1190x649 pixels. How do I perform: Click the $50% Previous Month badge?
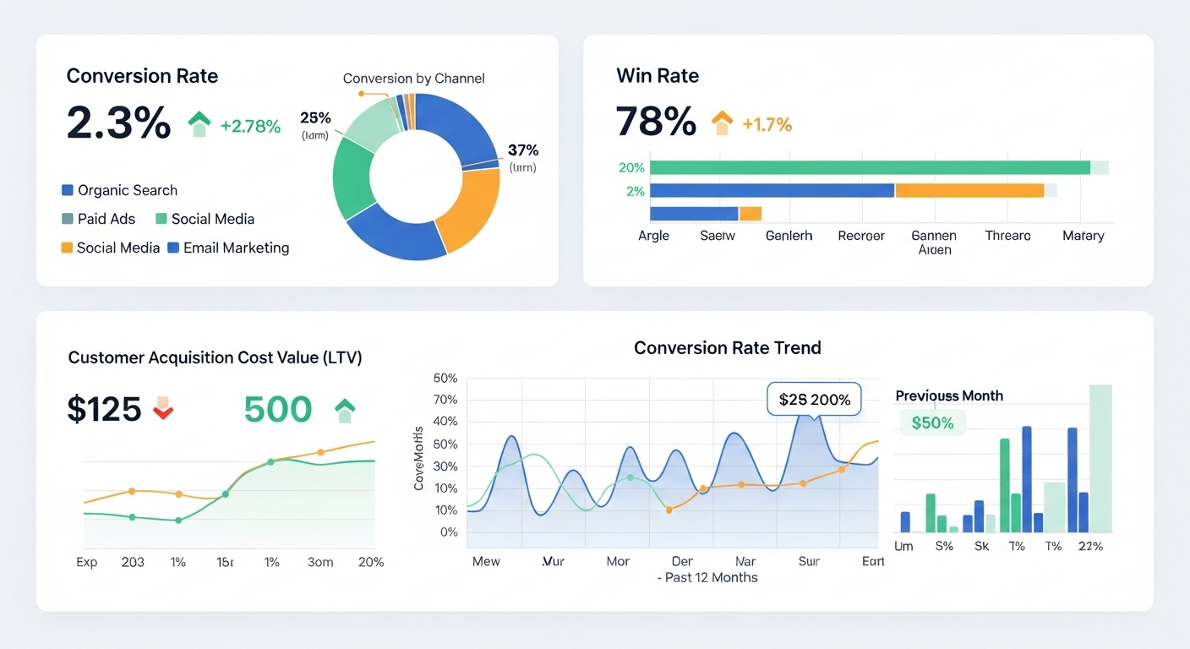(x=931, y=423)
